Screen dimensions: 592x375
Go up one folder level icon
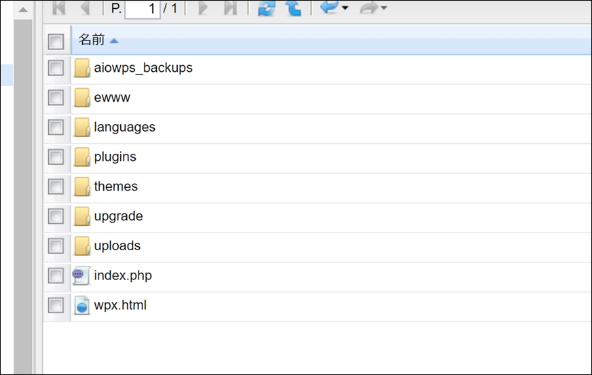tap(294, 7)
